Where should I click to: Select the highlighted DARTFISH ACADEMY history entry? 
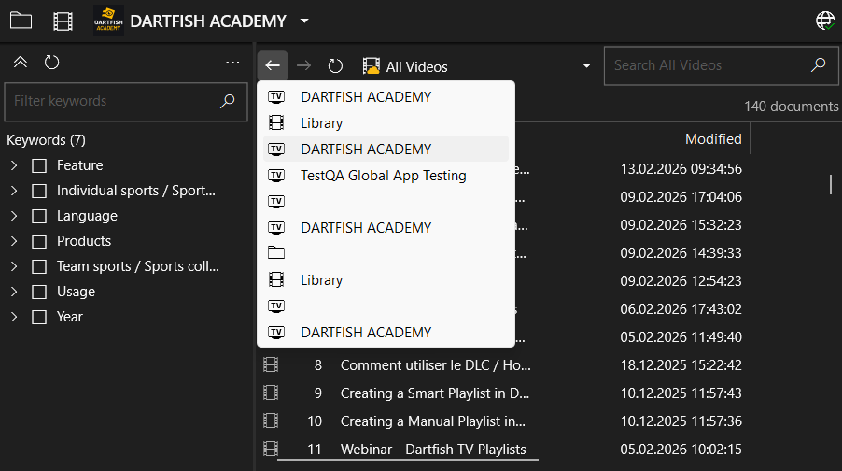[386, 149]
